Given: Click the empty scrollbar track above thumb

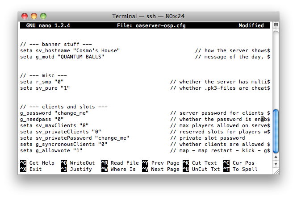Looking at the screenshot, I should (x=276, y=70).
